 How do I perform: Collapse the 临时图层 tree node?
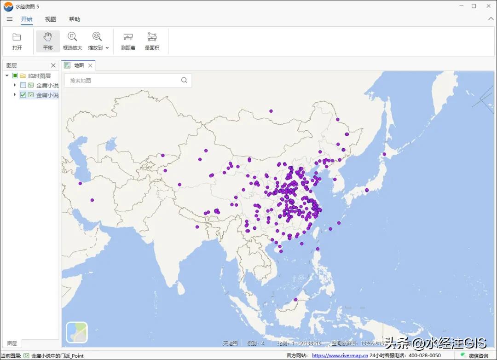click(6, 75)
